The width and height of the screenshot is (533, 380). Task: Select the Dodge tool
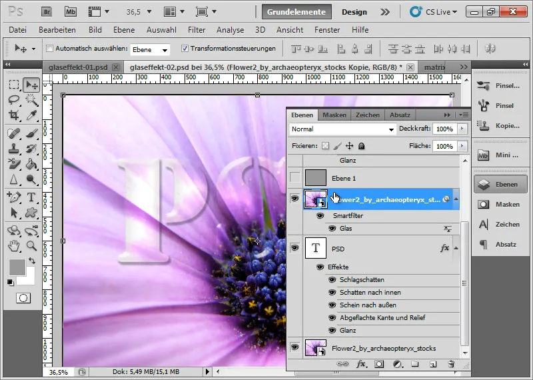coord(31,179)
